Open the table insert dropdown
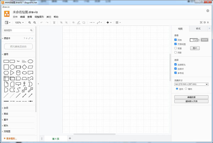The image size is (213, 143). (118, 23)
